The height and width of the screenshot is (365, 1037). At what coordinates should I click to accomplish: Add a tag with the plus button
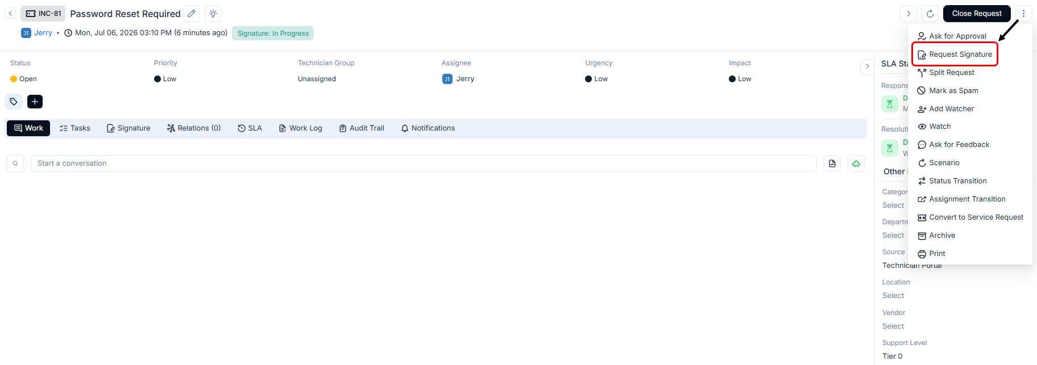[35, 102]
